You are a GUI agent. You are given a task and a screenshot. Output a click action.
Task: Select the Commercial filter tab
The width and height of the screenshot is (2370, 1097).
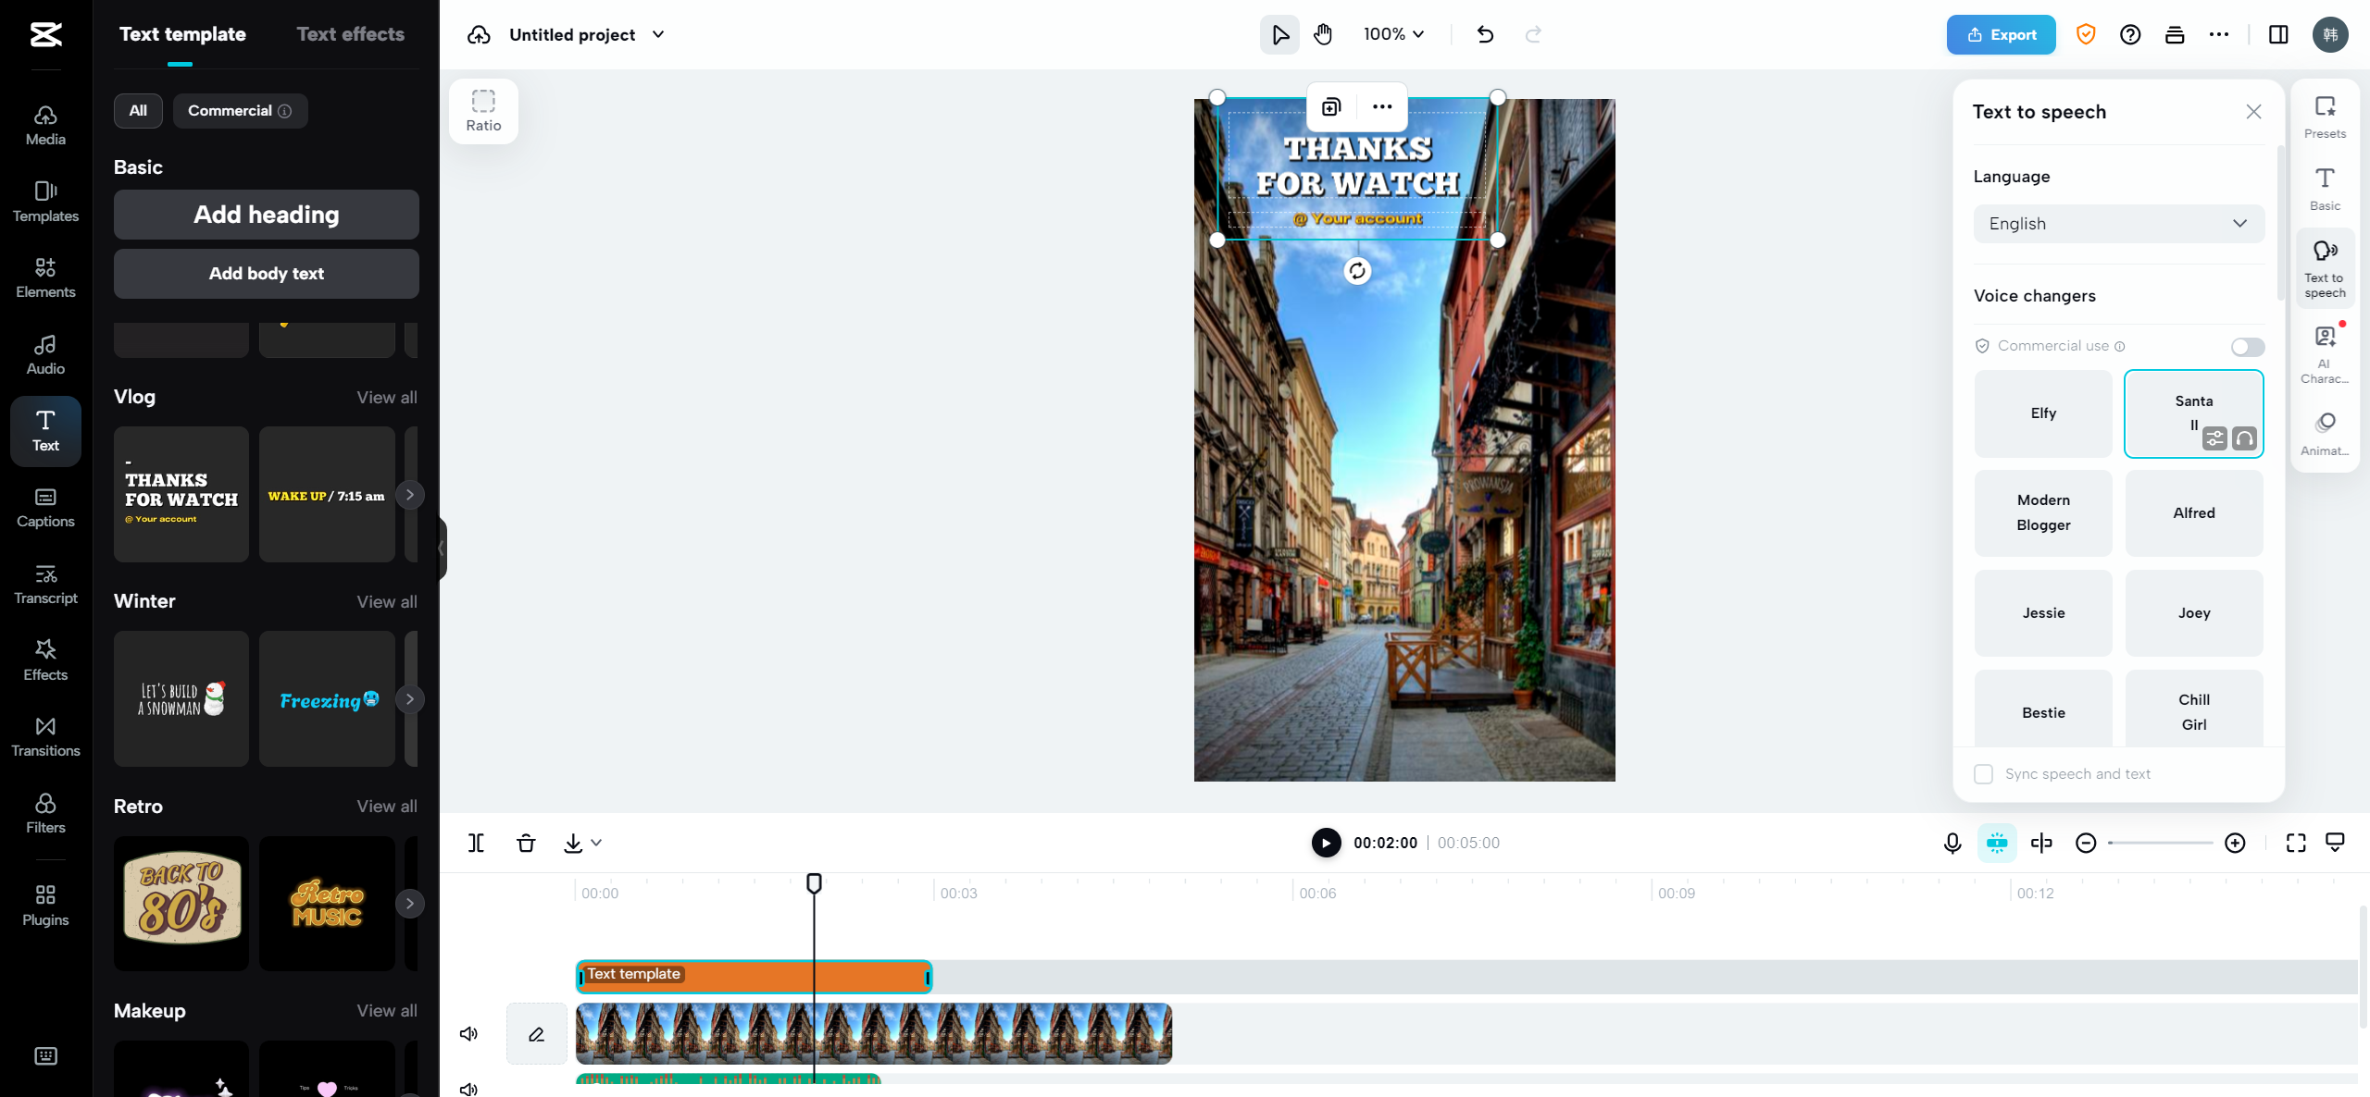[x=240, y=110]
